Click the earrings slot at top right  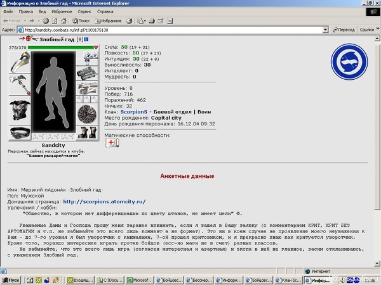point(87,58)
